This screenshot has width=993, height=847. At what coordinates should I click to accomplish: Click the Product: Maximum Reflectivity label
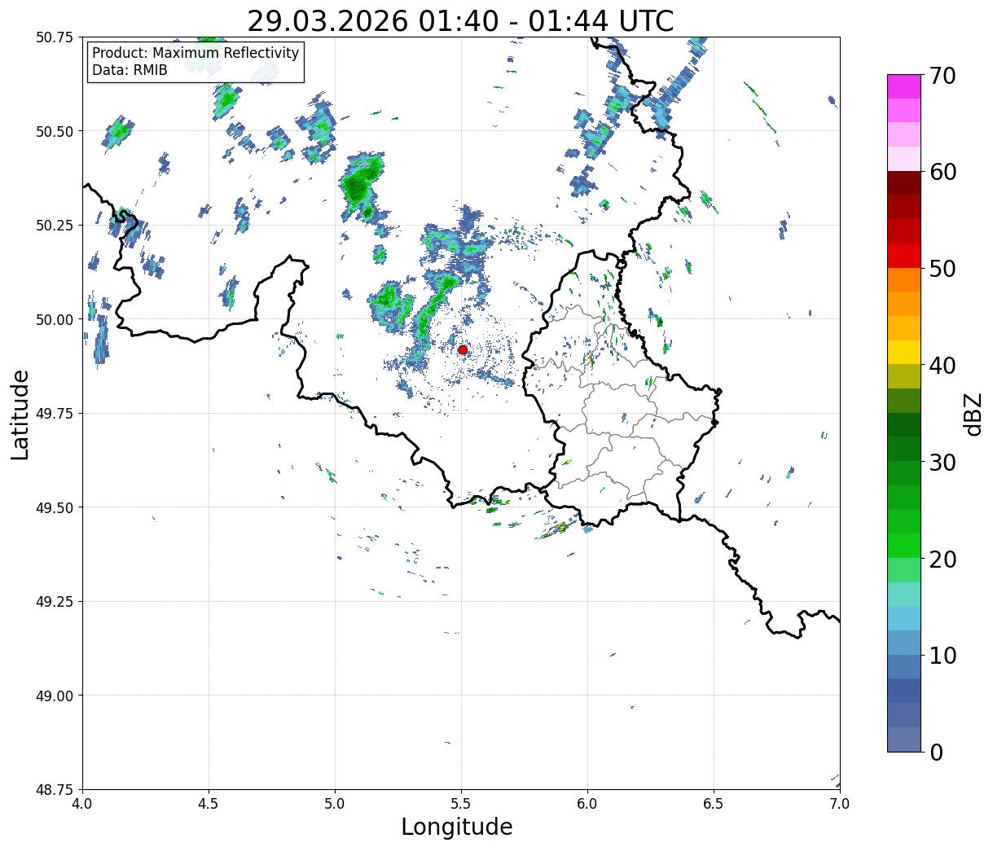tap(196, 53)
